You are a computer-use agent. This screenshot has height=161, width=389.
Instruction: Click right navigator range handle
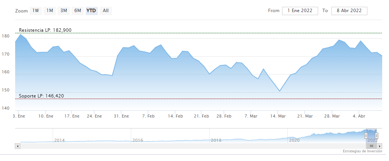376,135
